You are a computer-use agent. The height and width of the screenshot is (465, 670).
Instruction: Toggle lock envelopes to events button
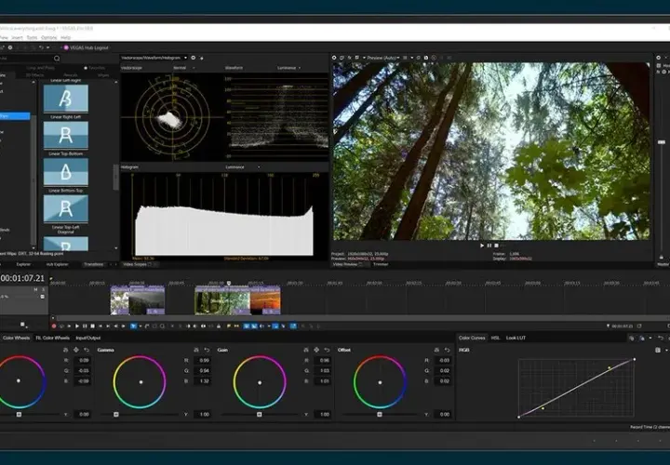[x=275, y=326]
